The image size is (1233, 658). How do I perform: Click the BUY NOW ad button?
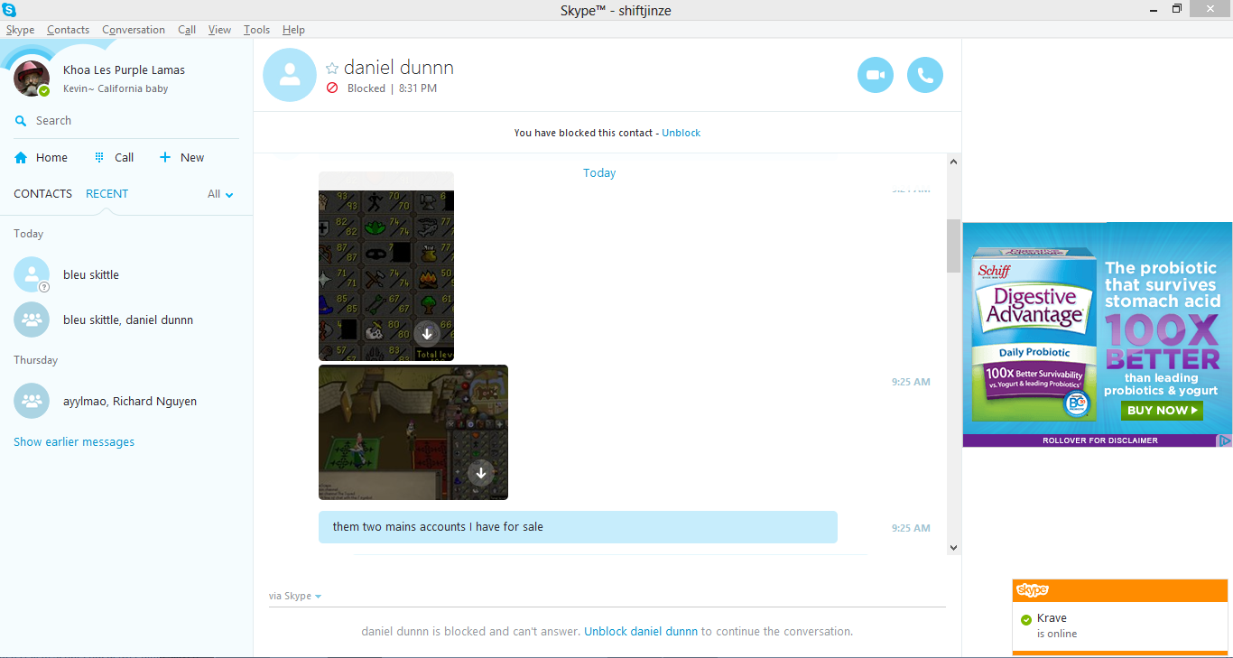[1162, 410]
